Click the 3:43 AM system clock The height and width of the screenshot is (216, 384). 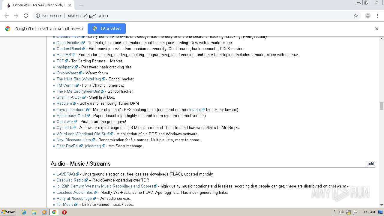coord(369,212)
